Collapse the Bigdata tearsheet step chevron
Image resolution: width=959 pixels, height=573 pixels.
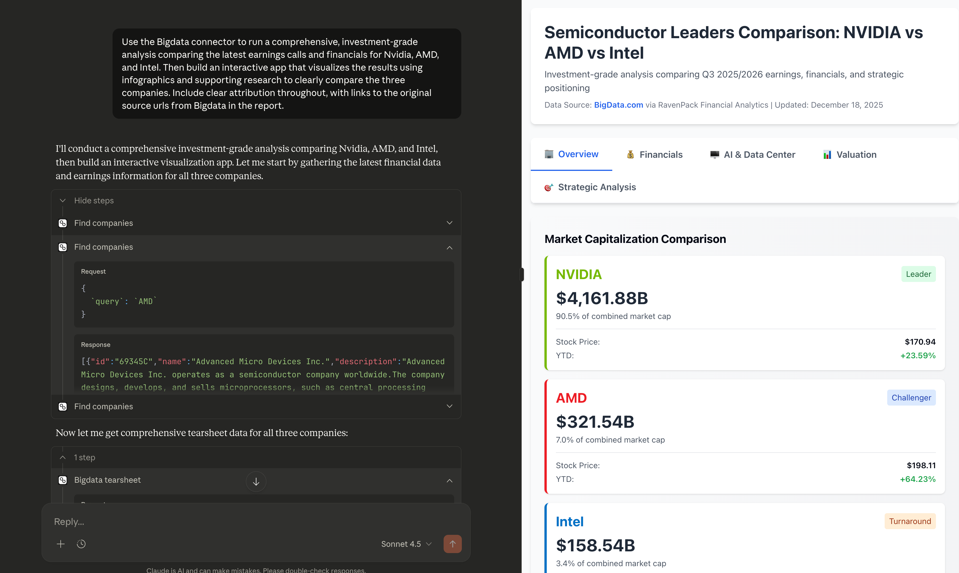[449, 480]
